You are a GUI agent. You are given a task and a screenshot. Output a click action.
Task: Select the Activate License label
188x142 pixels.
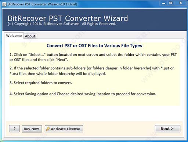click(65, 129)
